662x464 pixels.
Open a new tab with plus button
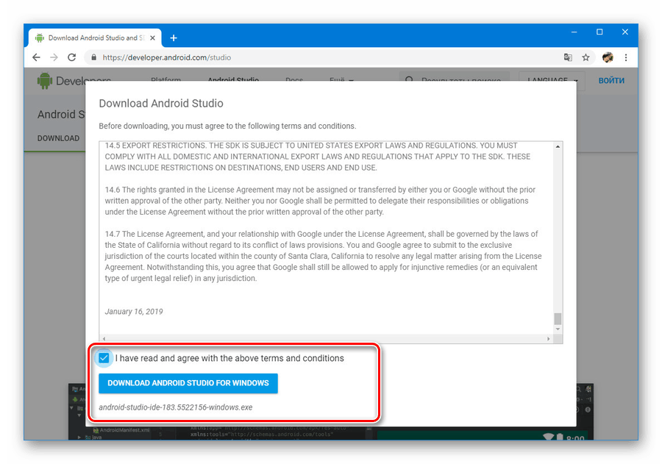coord(174,38)
